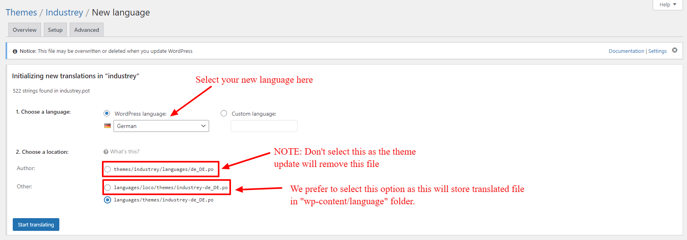Open the German language dropdown

(161, 126)
